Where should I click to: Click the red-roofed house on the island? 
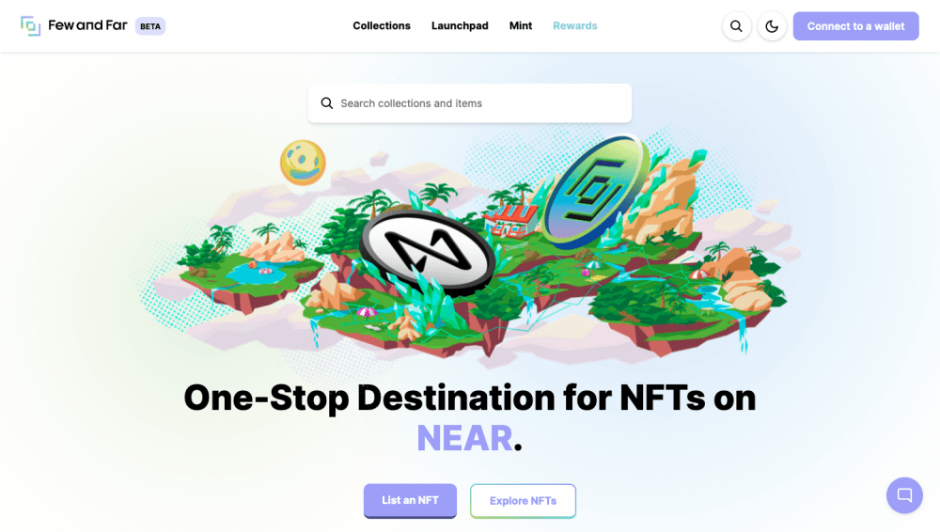(510, 220)
